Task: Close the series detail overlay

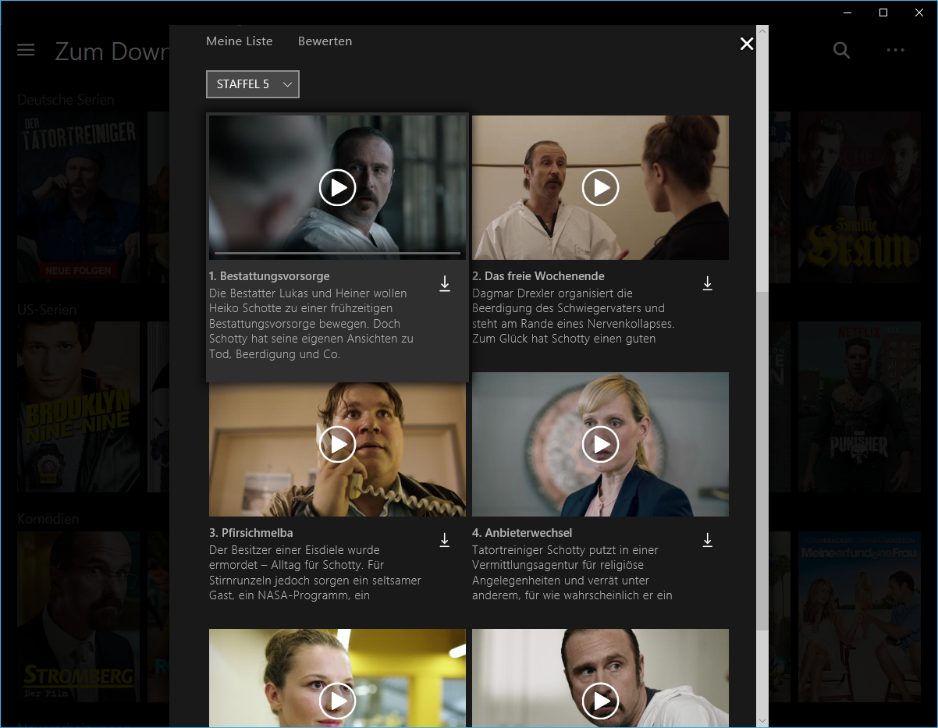Action: click(x=747, y=44)
